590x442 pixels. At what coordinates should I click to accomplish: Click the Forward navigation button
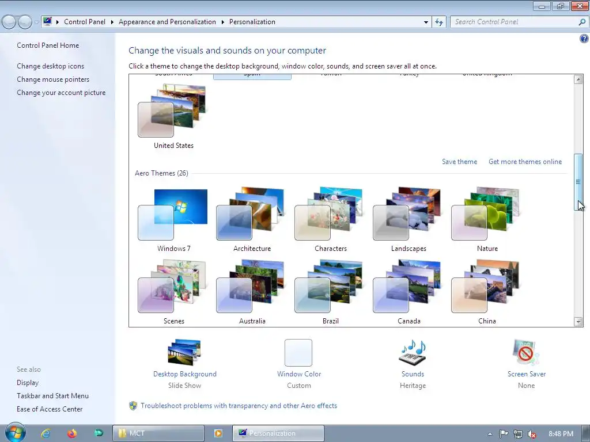[x=25, y=22]
